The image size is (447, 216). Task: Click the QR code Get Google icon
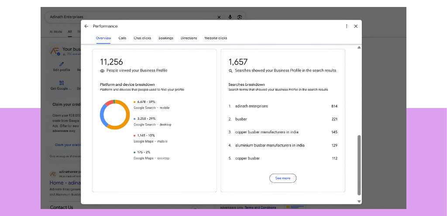pyautogui.click(x=61, y=83)
